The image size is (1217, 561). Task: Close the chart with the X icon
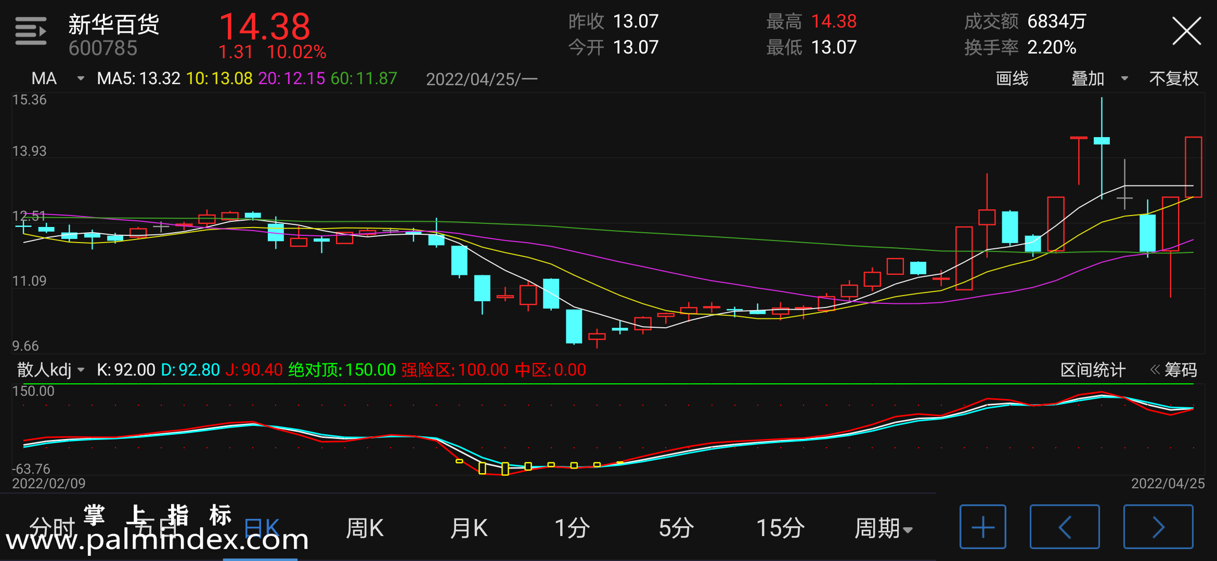pyautogui.click(x=1186, y=31)
